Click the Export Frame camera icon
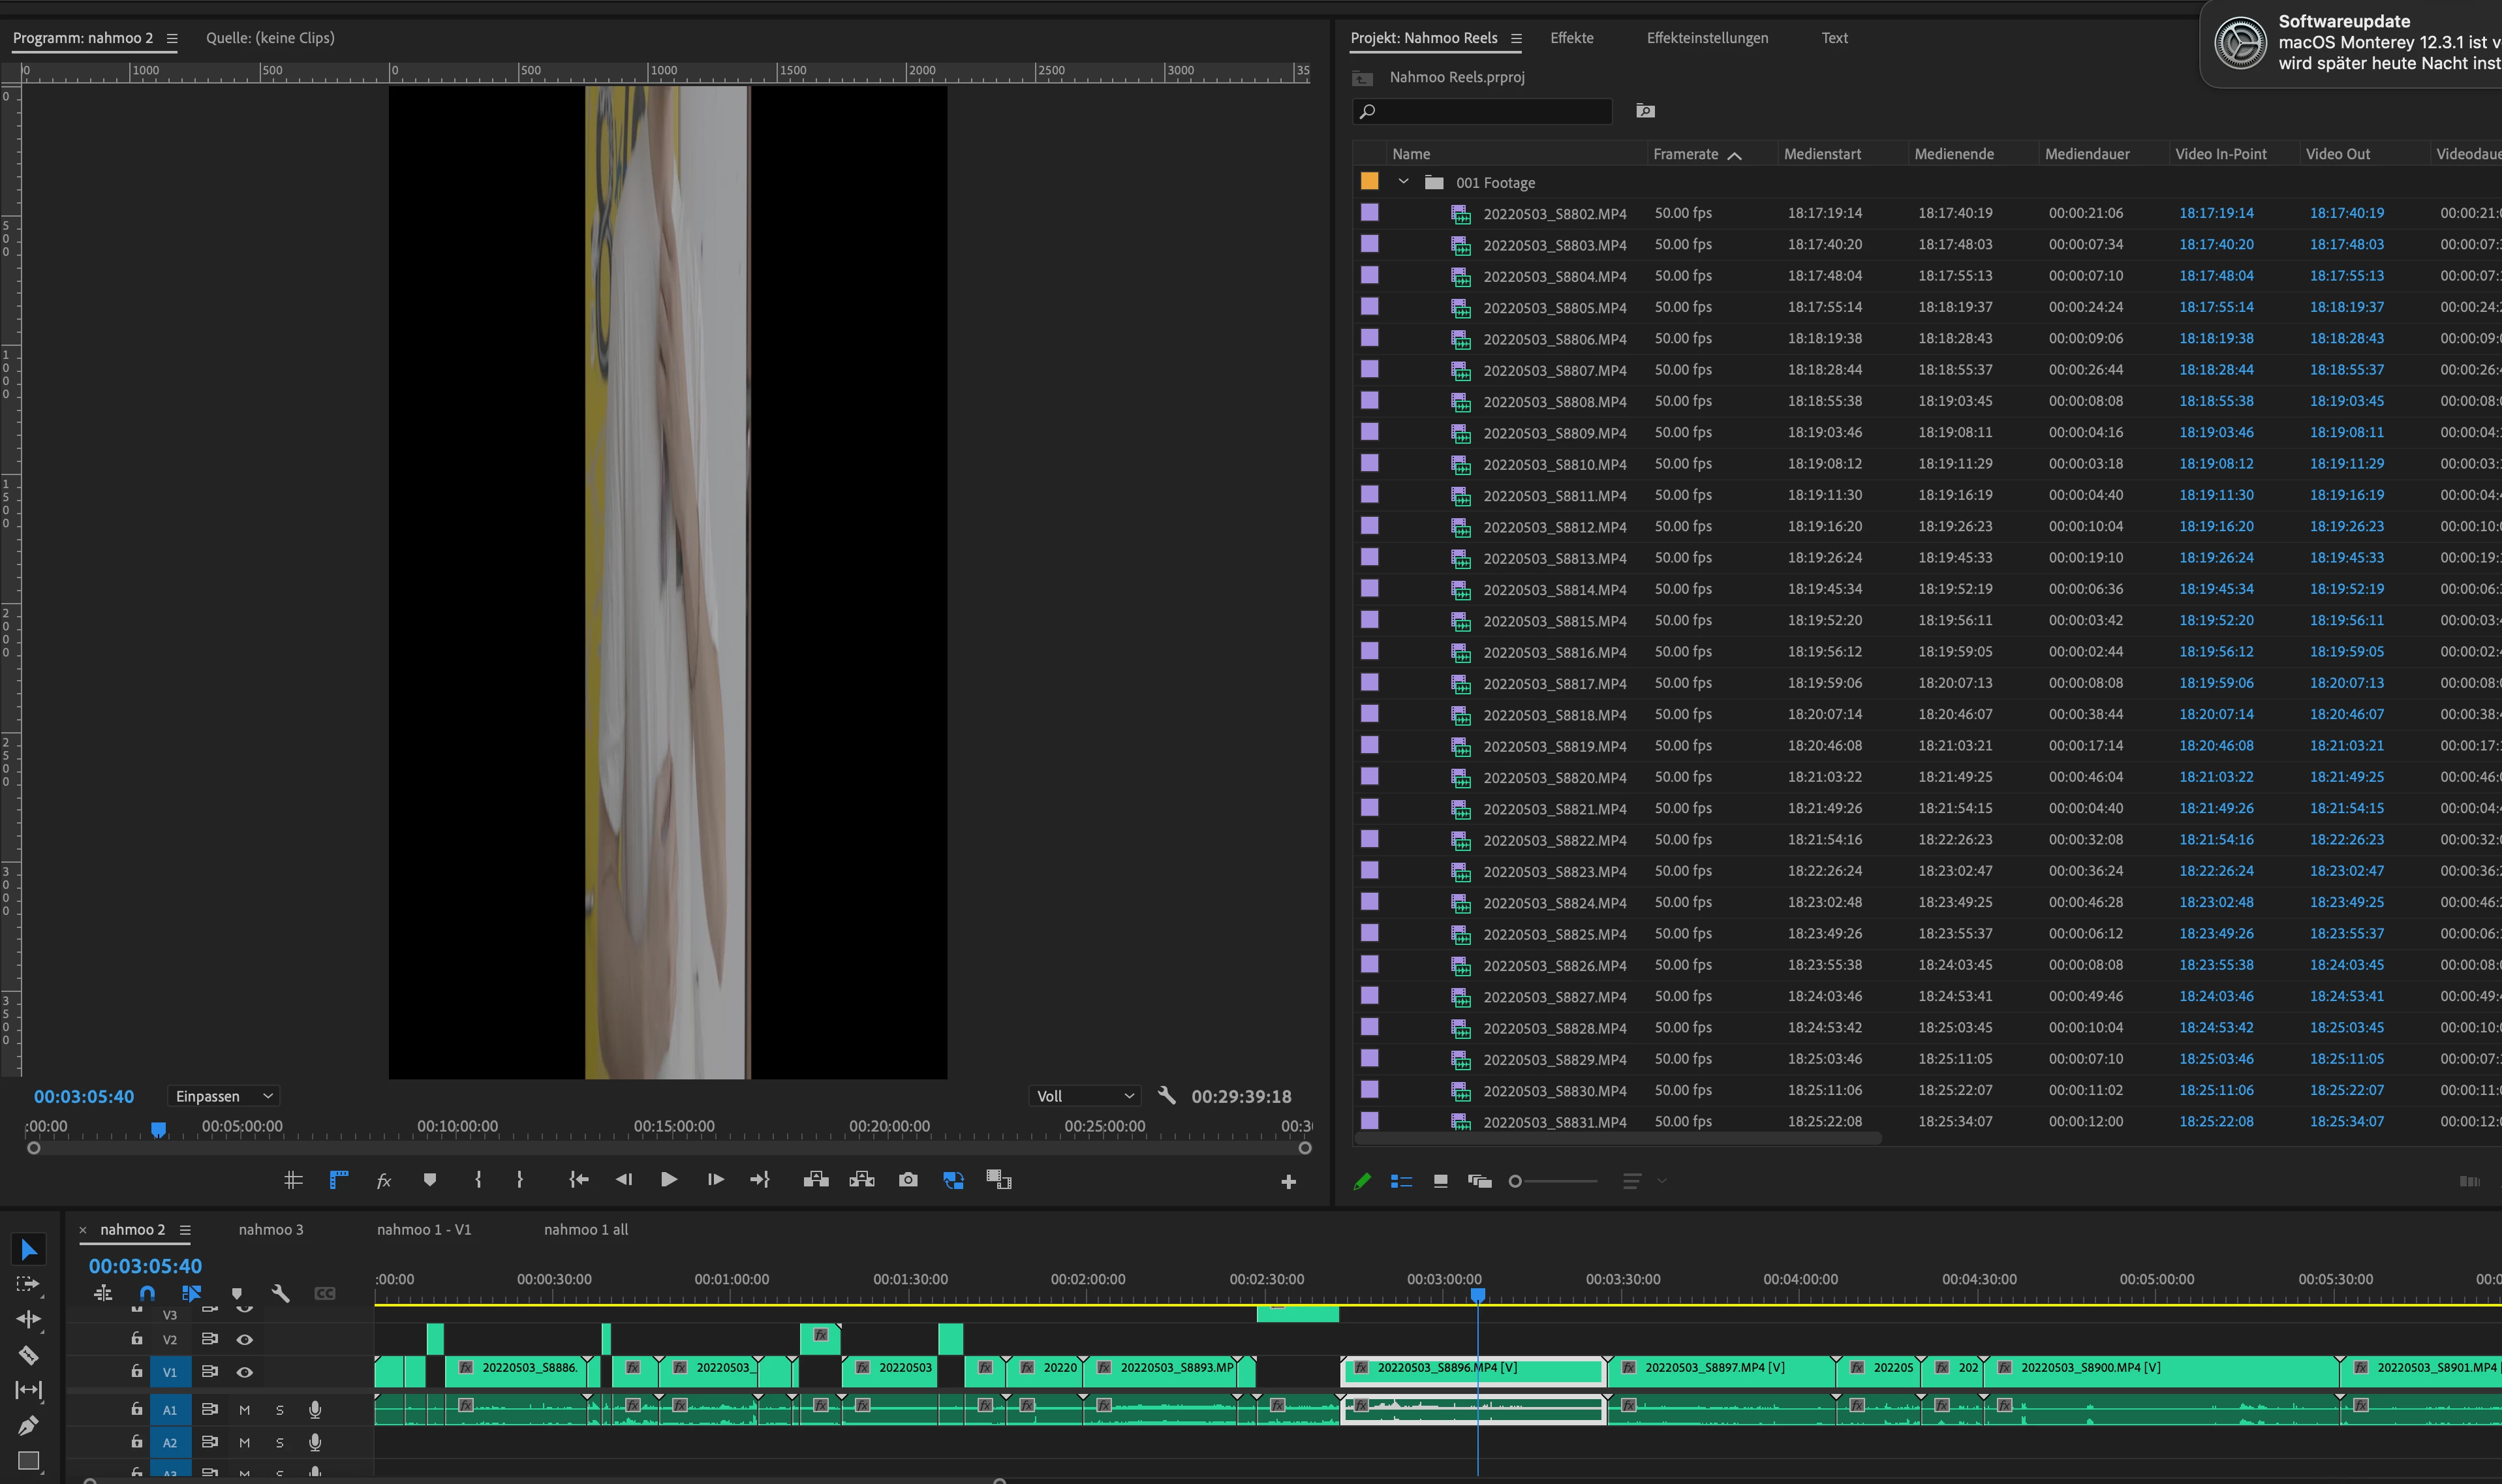Image resolution: width=2502 pixels, height=1484 pixels. pyautogui.click(x=908, y=1180)
